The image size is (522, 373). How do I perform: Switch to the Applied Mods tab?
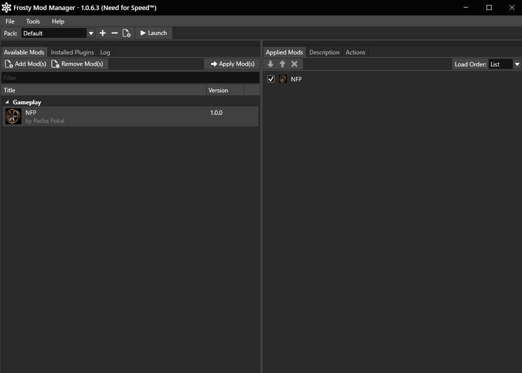(284, 52)
